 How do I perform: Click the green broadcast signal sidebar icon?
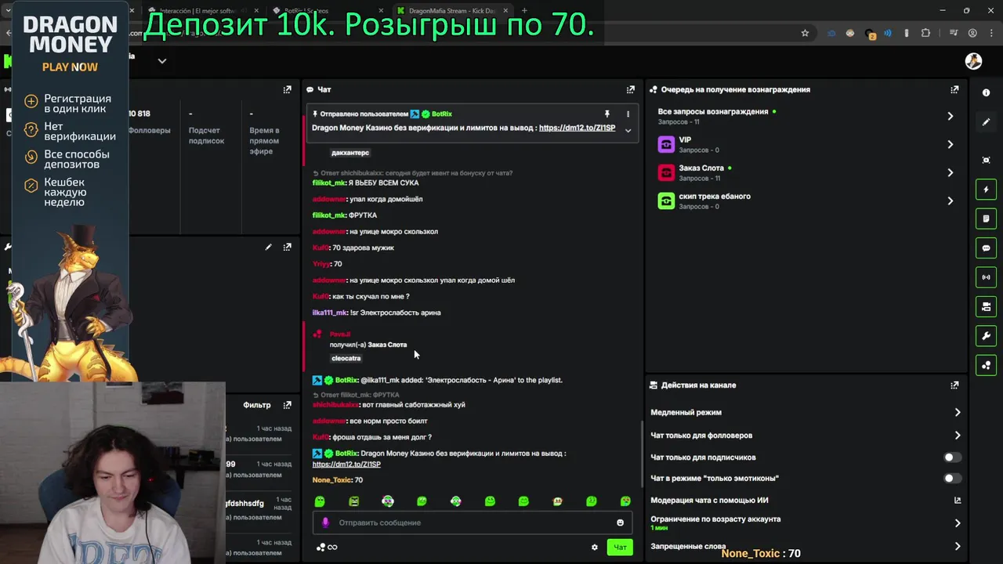tap(987, 277)
